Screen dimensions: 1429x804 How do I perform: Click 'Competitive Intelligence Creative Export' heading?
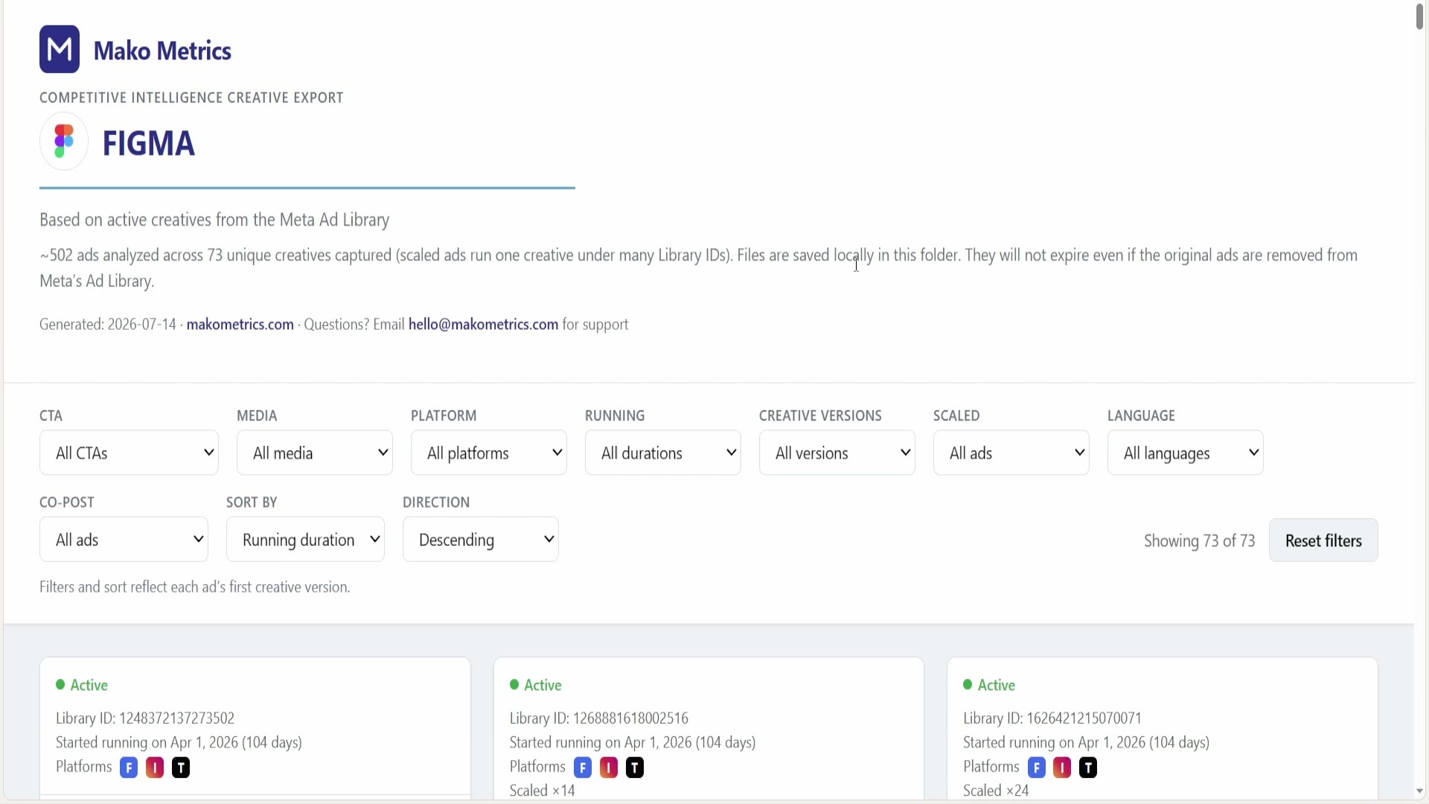point(191,98)
